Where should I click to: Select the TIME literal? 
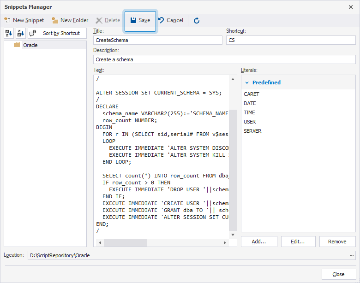(249, 112)
